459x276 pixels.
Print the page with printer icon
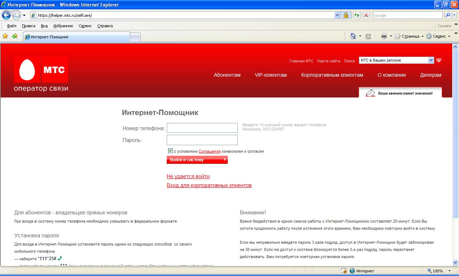384,36
